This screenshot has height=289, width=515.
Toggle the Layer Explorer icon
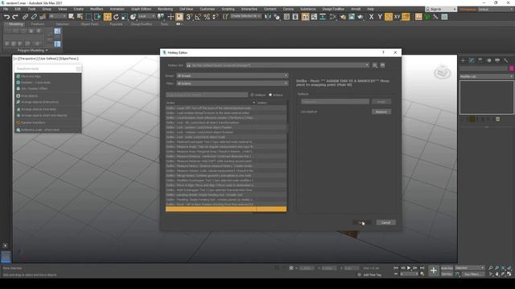click(x=295, y=17)
